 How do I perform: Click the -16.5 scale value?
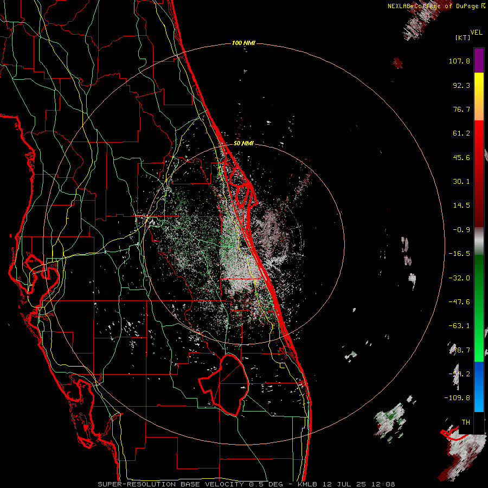point(459,254)
